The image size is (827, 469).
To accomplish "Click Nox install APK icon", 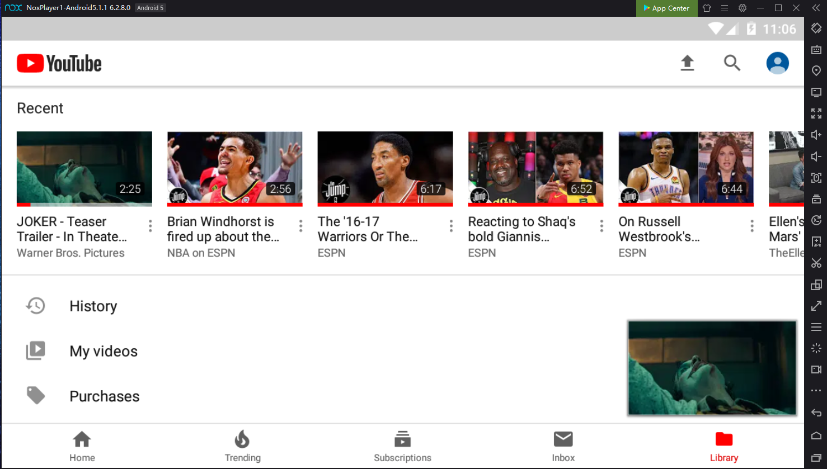I will [x=816, y=241].
